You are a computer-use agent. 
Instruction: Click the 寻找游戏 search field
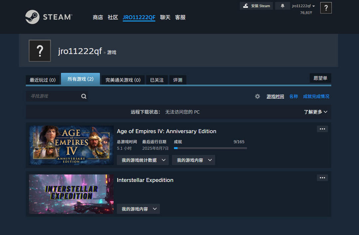53,96
